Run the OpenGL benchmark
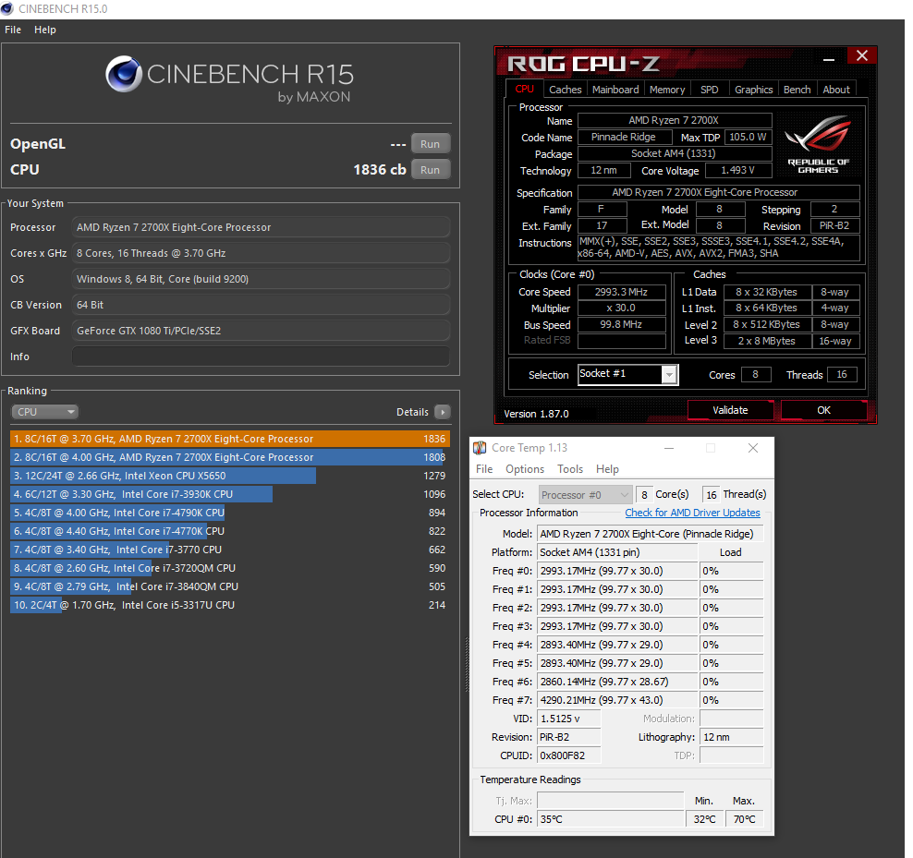The width and height of the screenshot is (913, 858). 431,144
